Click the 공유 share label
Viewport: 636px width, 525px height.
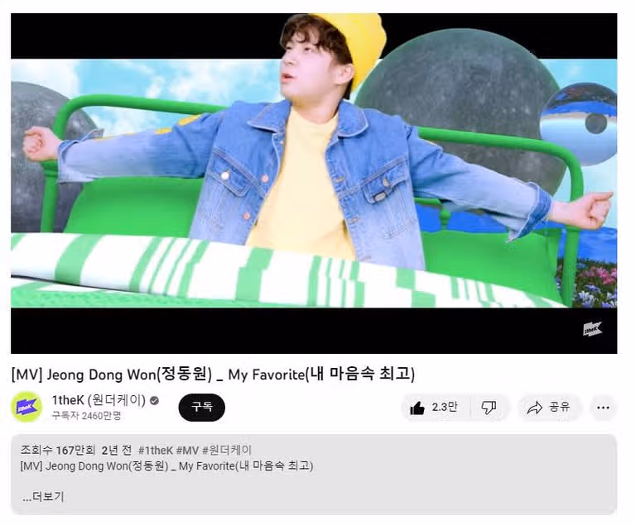point(559,407)
